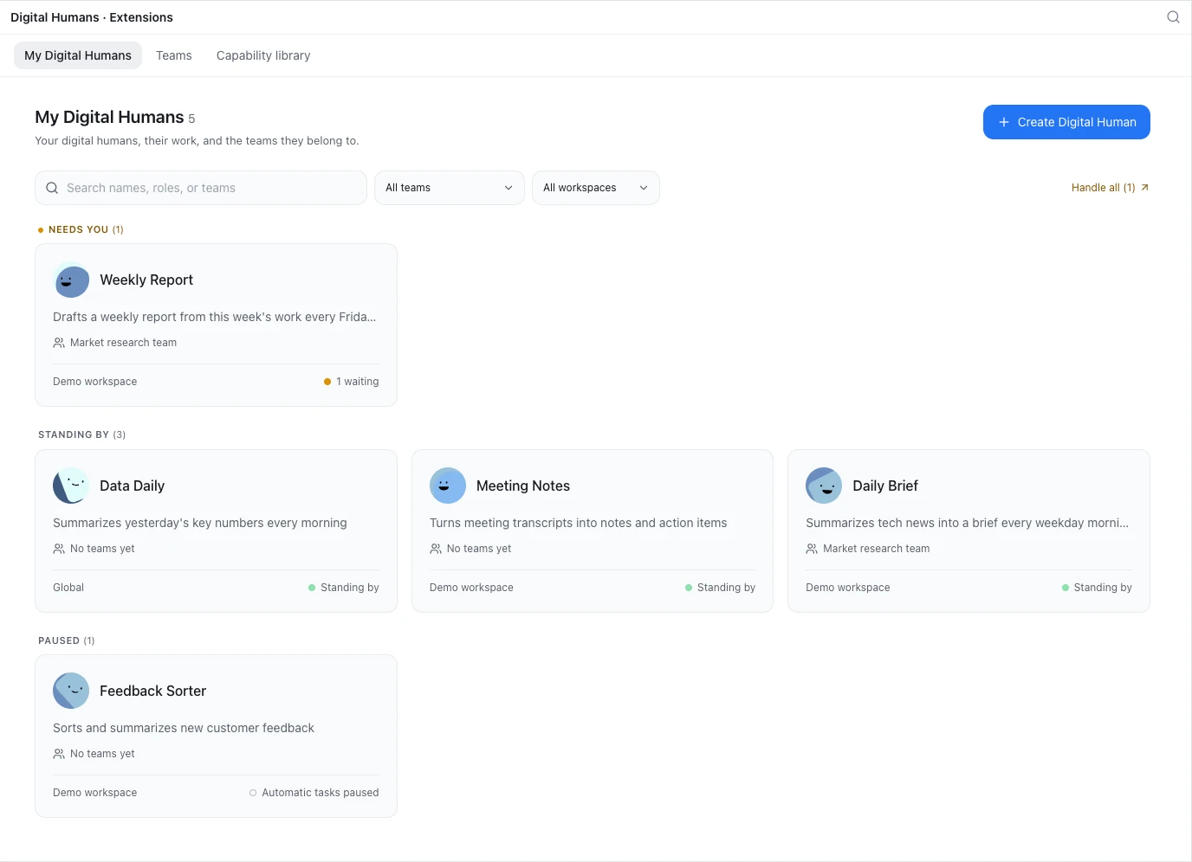Click the Meeting Notes avatar icon
Screen dimensions: 1192x862
tap(448, 486)
